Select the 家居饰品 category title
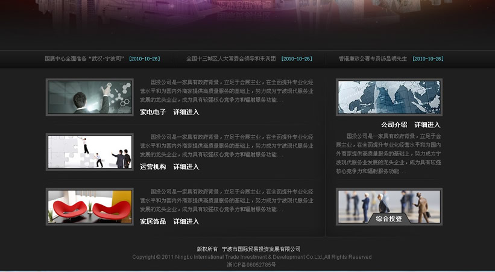Viewport: 495px width, 272px height. coord(153,222)
